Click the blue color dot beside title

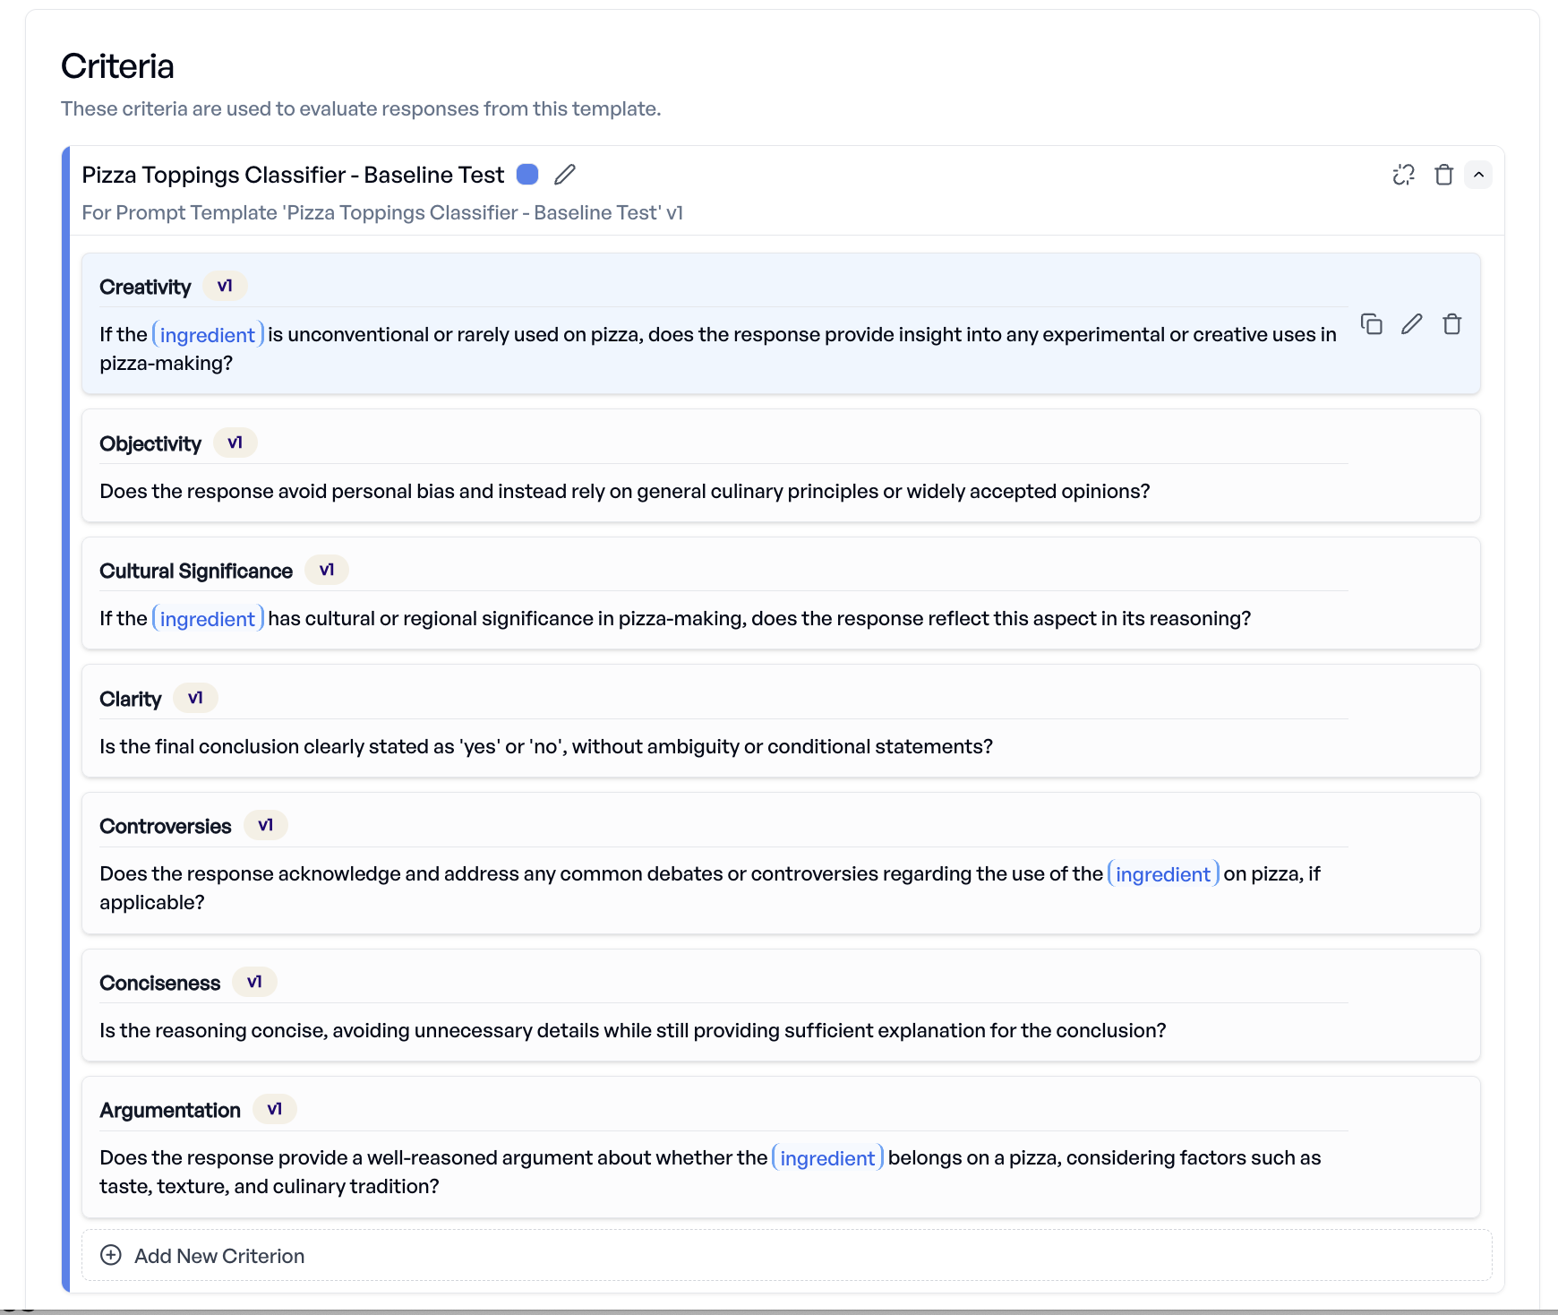click(527, 175)
